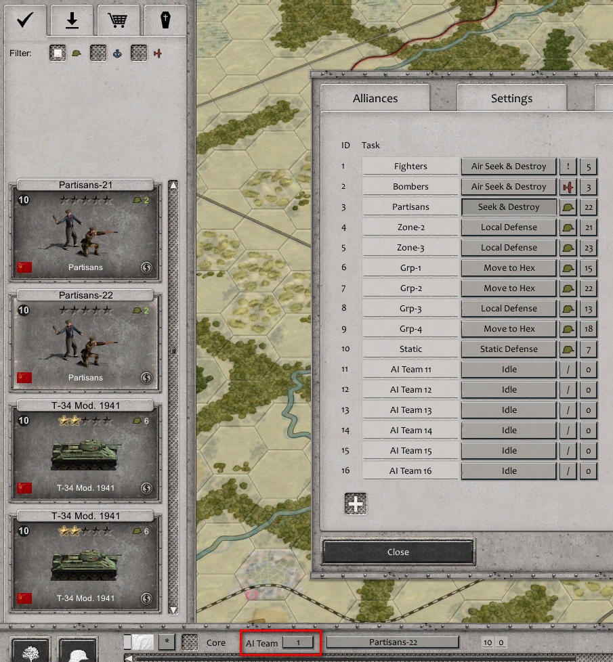The width and height of the screenshot is (613, 662).
Task: Click the red plane icon in Bombers row
Action: click(x=568, y=187)
